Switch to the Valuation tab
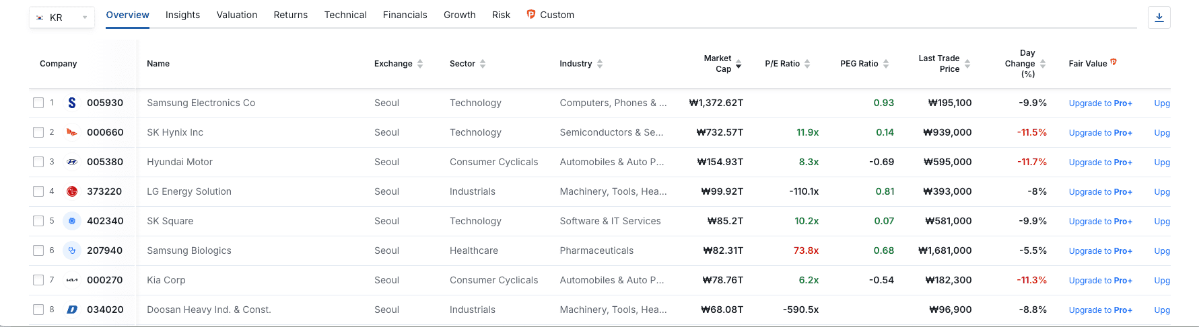Image resolution: width=1199 pixels, height=327 pixels. click(x=237, y=15)
